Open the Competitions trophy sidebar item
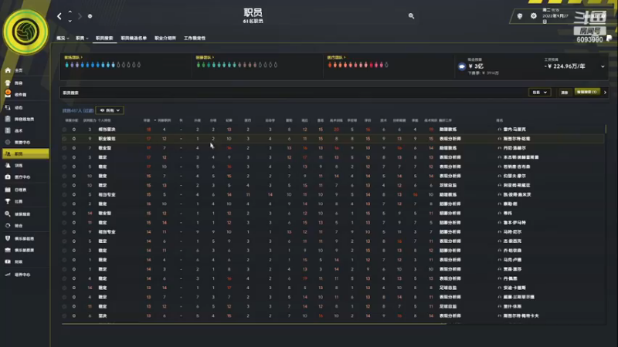Screen dimensions: 618x347 point(25,201)
